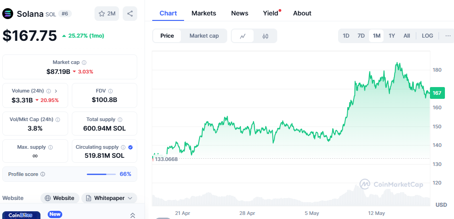
Task: Click the Profile score progress bar
Action: click(101, 174)
